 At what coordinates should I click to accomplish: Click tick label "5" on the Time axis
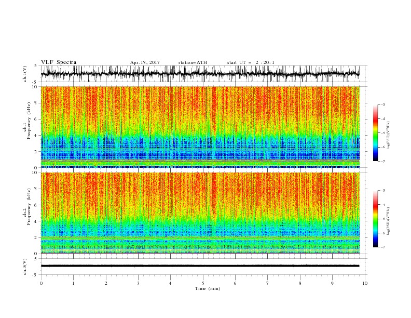[203, 283]
